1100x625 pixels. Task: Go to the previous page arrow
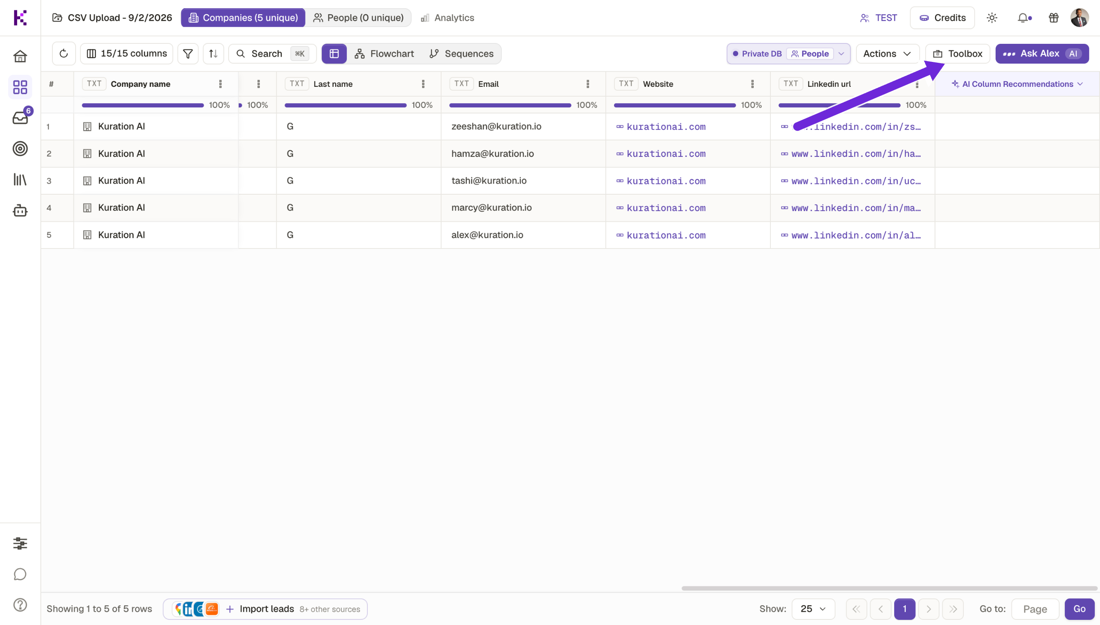pos(880,609)
